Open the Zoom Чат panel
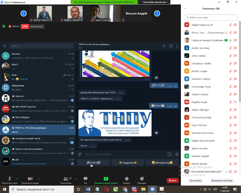 [85, 180]
